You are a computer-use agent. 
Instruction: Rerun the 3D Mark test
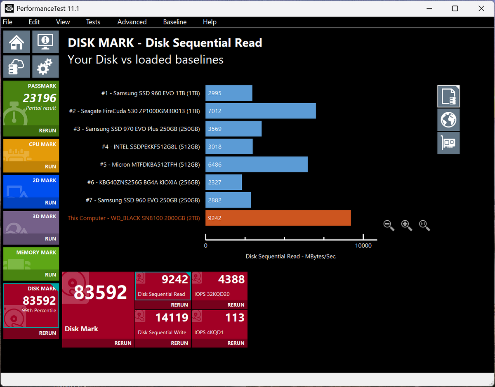click(50, 238)
